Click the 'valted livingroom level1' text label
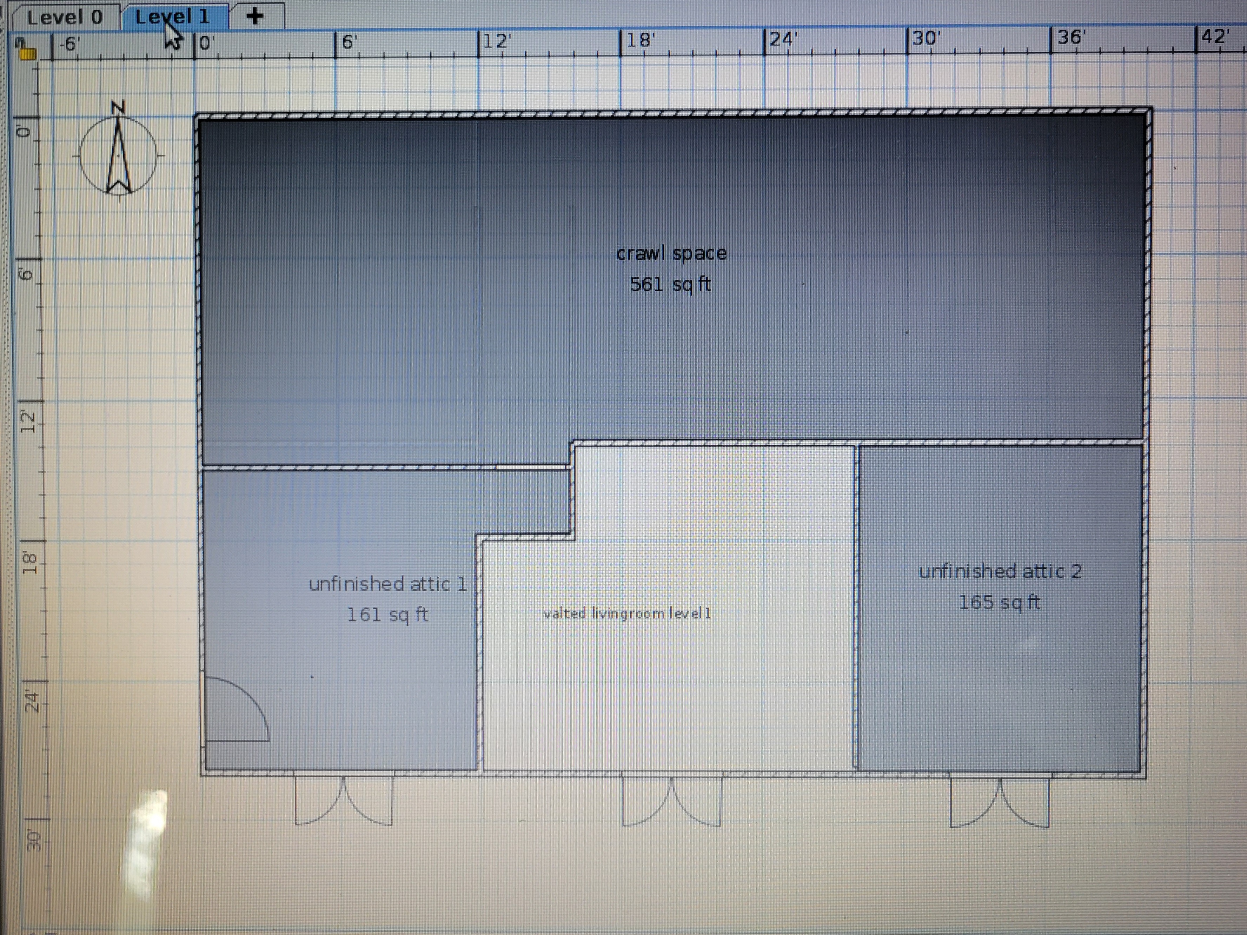Viewport: 1247px width, 935px height. pyautogui.click(x=627, y=614)
